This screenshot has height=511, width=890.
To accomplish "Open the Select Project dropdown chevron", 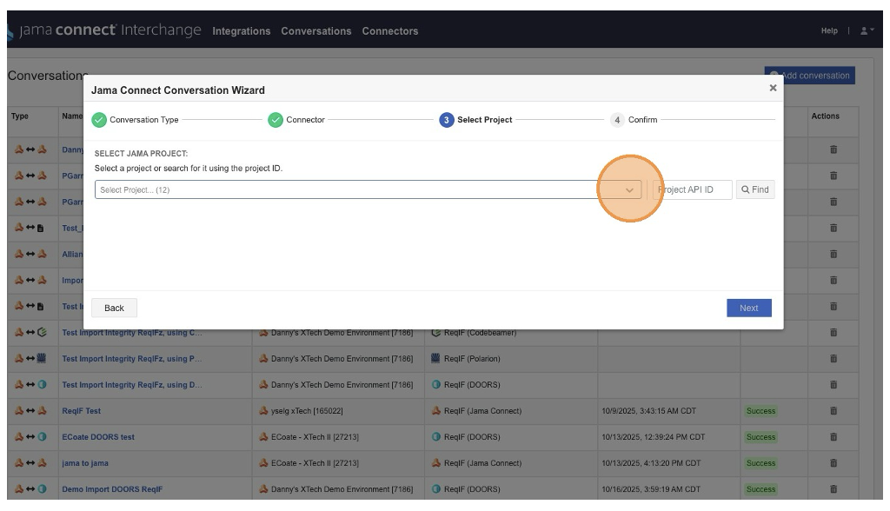I will 629,190.
